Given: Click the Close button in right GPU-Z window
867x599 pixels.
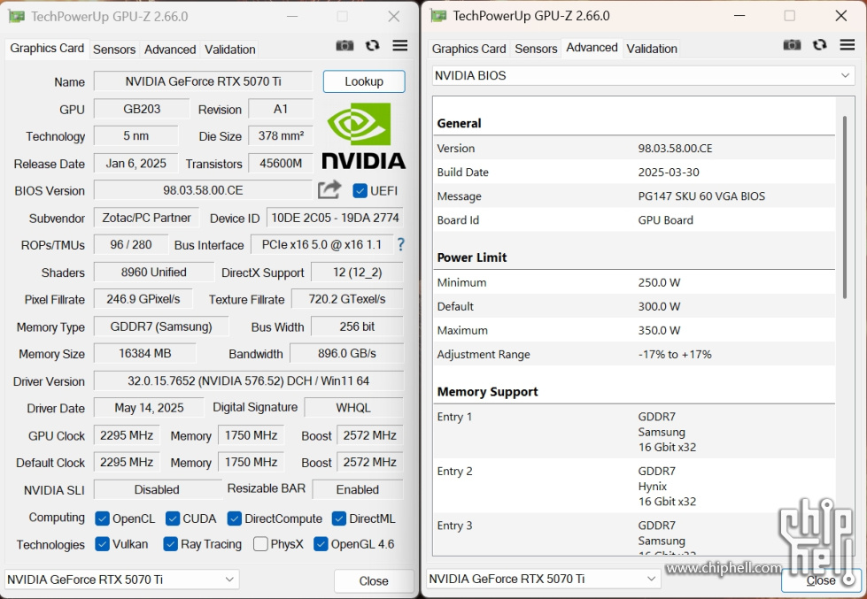Looking at the screenshot, I should [821, 580].
